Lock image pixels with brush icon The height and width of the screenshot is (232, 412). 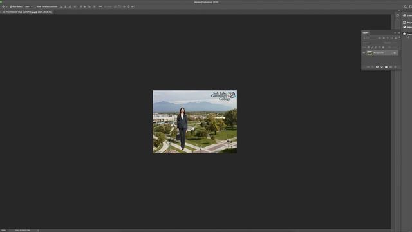point(372,48)
